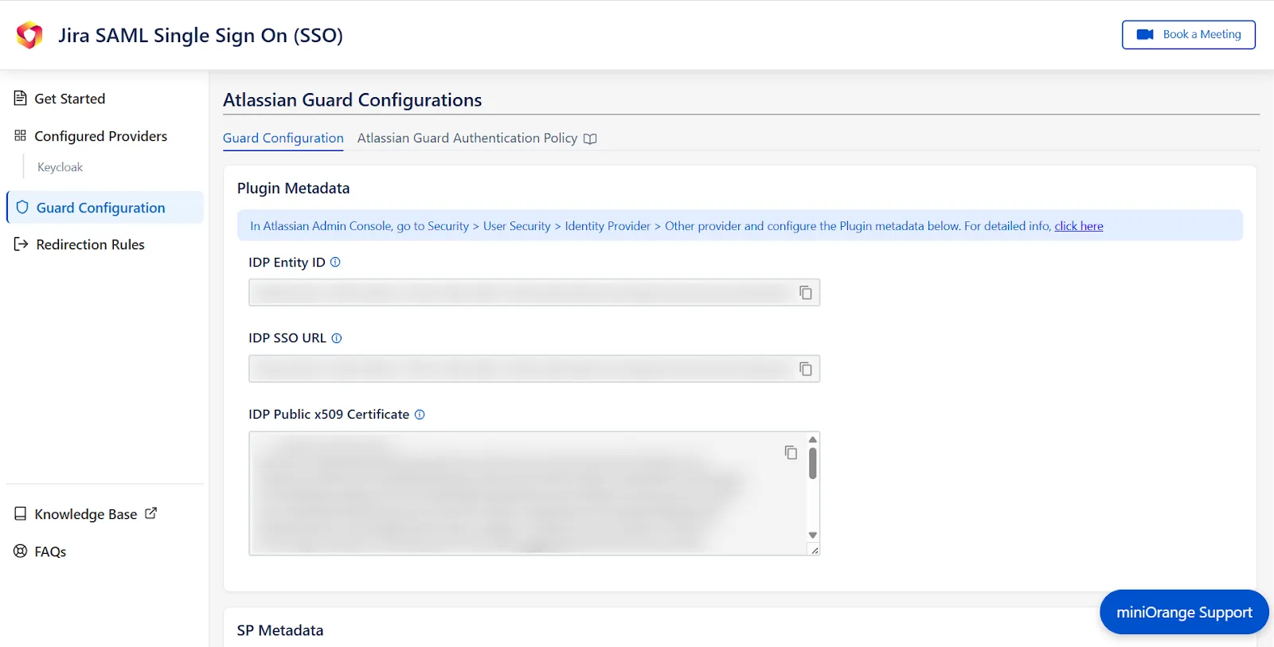
Task: Click info icon next to IDP SSO URL
Action: point(337,338)
